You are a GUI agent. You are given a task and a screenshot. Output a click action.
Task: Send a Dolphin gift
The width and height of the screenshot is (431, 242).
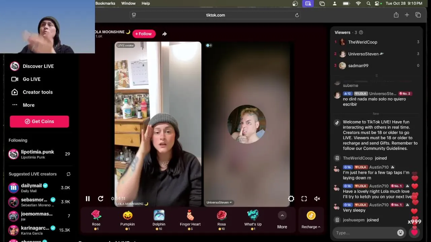[x=159, y=220]
